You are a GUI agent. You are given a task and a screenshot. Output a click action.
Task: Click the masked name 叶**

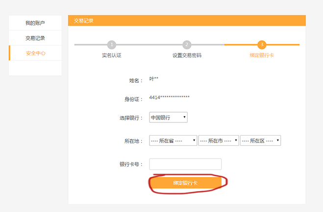pos(154,79)
